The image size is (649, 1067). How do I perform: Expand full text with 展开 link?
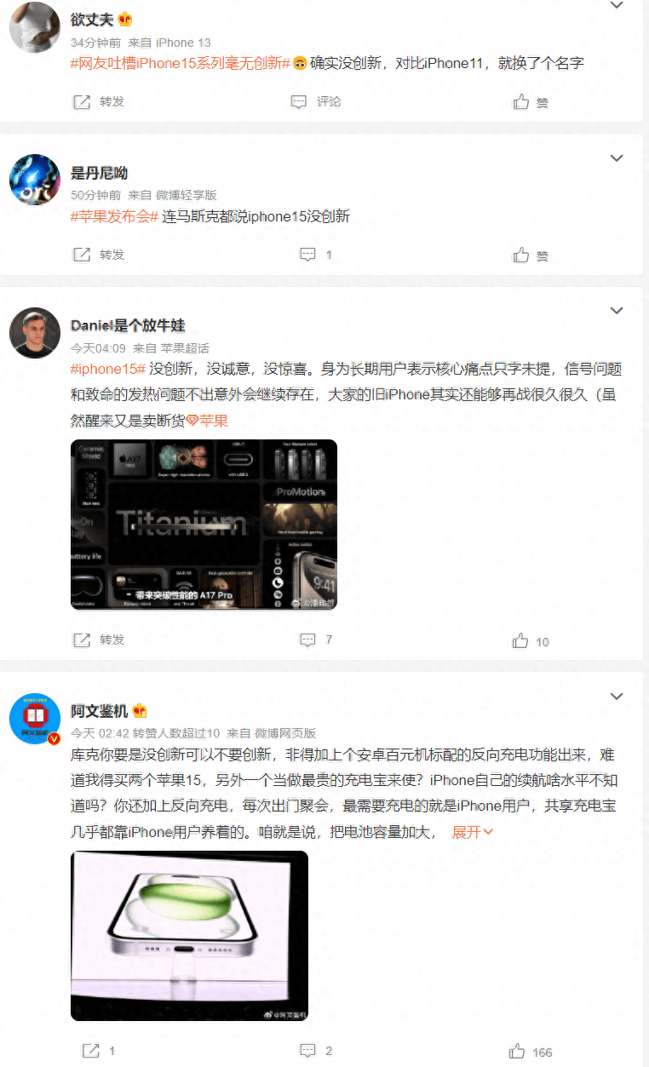click(473, 833)
